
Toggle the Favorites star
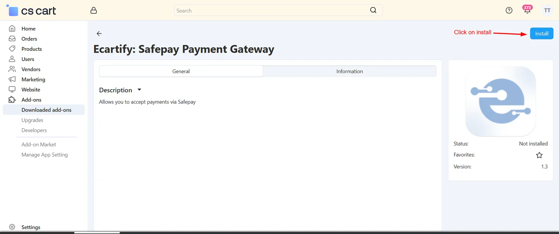tap(539, 155)
